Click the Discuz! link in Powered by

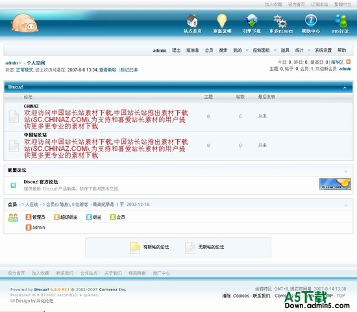tap(42, 289)
